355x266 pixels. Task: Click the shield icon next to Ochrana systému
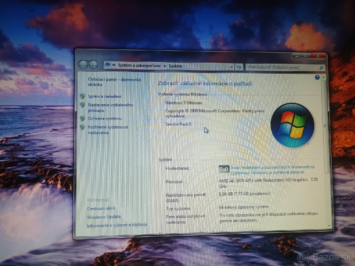tap(83, 119)
